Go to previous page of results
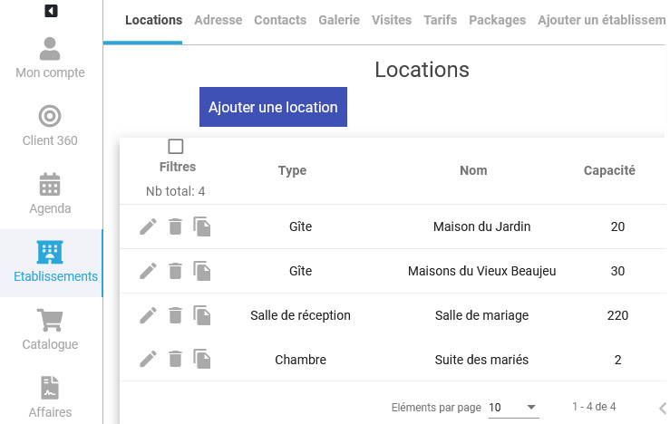Image resolution: width=670 pixels, height=424 pixels. pyautogui.click(x=663, y=408)
